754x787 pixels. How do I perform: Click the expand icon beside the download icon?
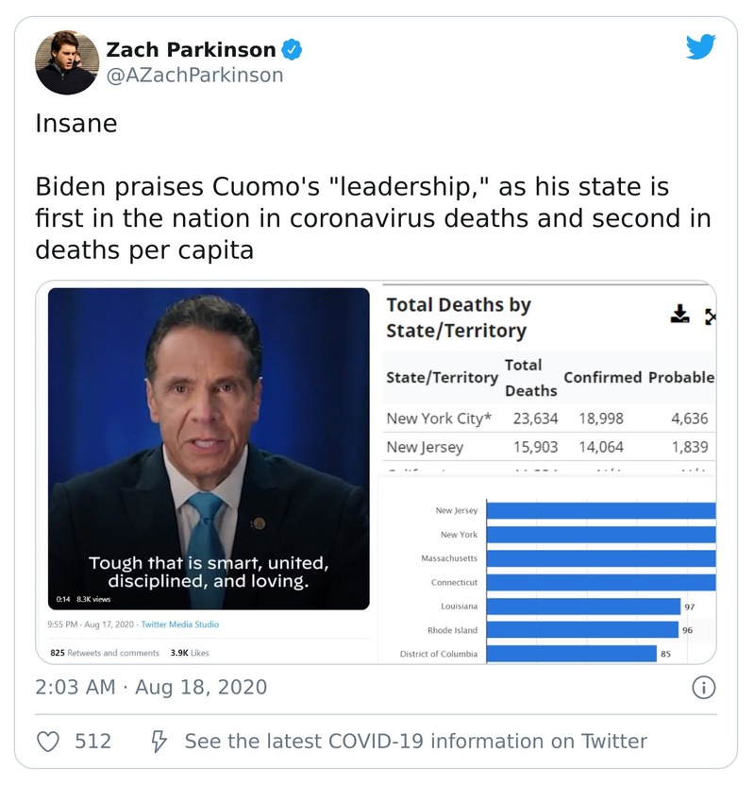pos(710,316)
